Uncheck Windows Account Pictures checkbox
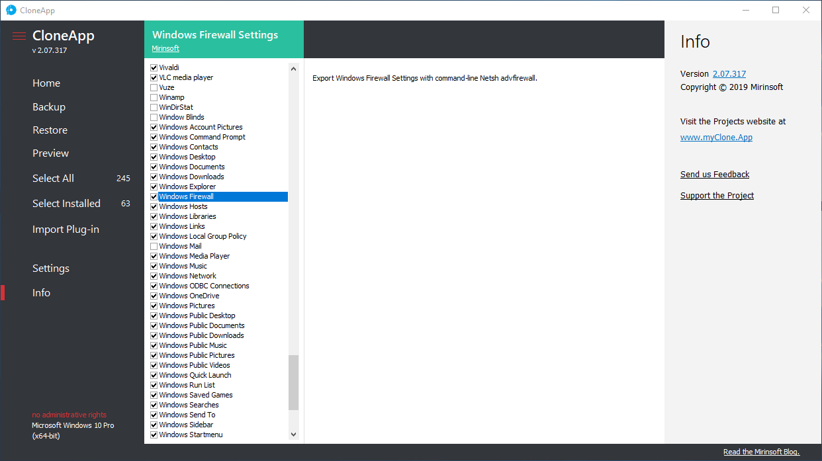822x461 pixels. click(154, 127)
